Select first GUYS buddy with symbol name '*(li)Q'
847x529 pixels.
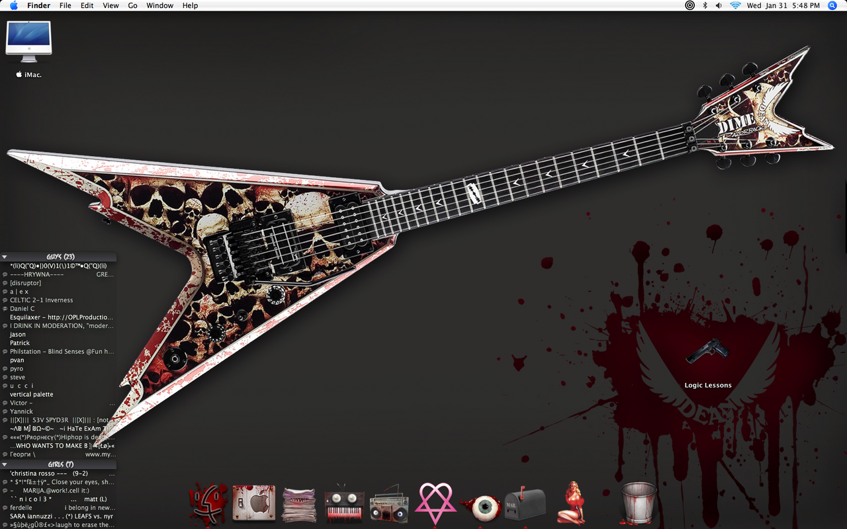click(x=58, y=266)
